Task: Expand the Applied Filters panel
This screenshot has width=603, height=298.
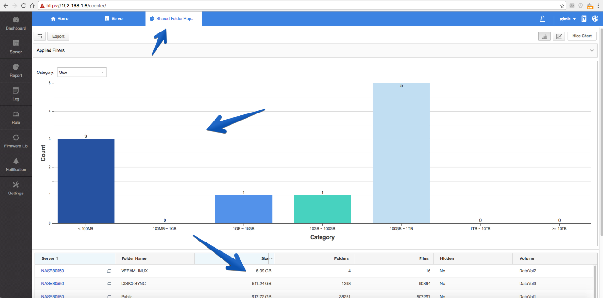Action: click(592, 50)
